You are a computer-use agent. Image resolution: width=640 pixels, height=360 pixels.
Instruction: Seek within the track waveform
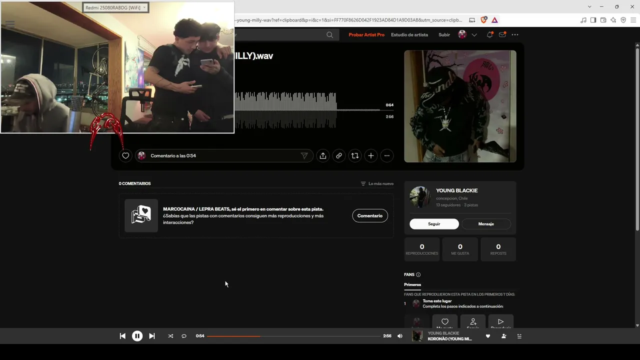tap(307, 110)
